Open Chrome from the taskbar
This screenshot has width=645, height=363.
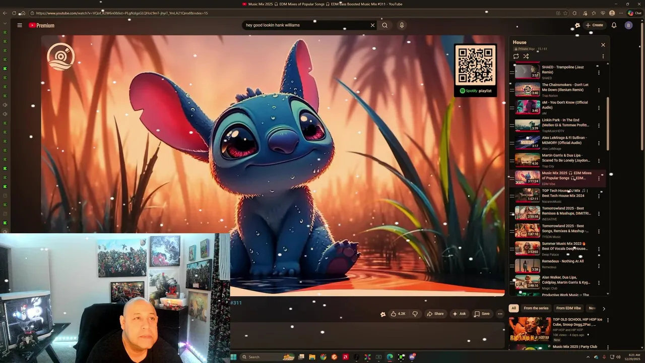[323, 357]
